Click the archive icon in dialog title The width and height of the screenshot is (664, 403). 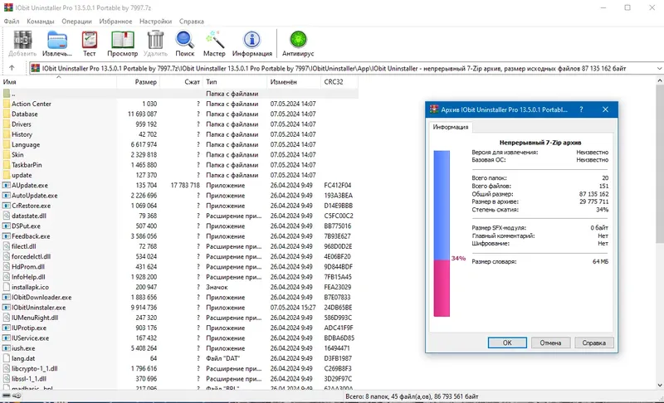point(434,109)
